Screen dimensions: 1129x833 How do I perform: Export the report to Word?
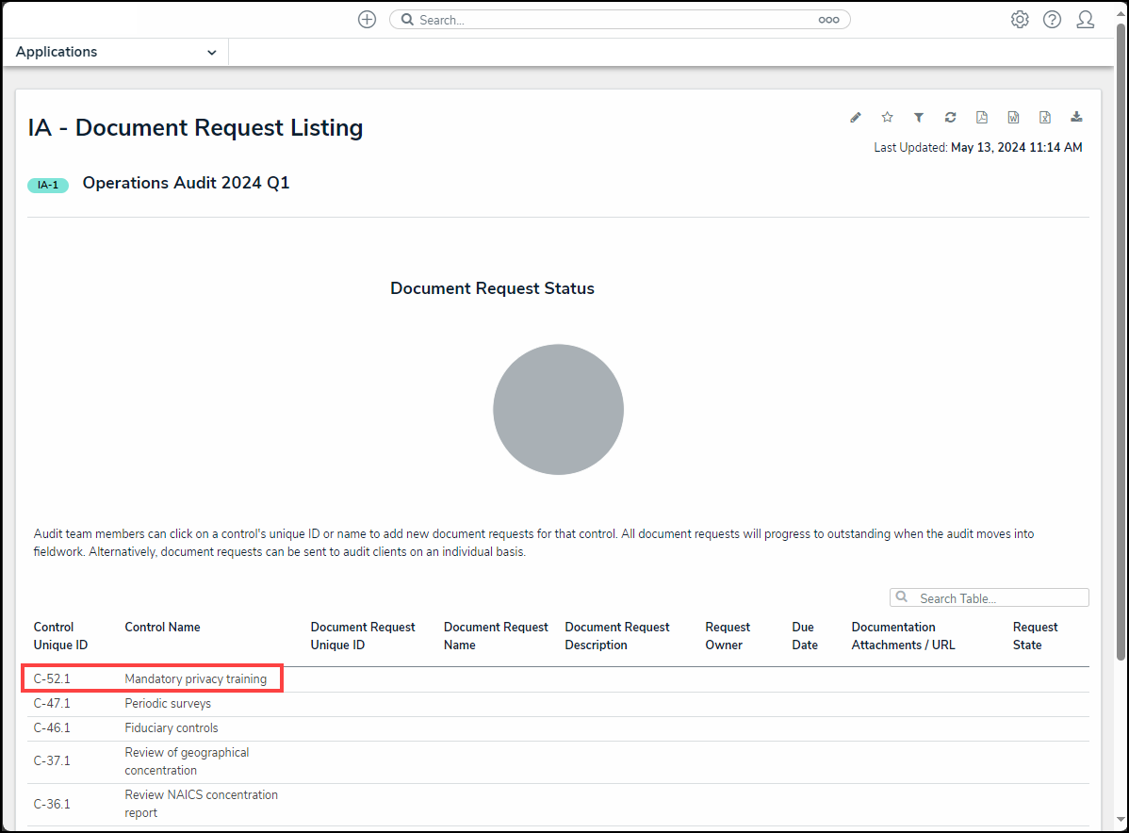tap(1013, 118)
